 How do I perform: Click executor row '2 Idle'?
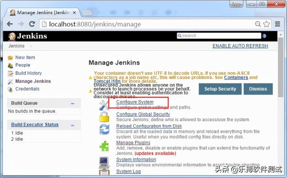pos(17,139)
